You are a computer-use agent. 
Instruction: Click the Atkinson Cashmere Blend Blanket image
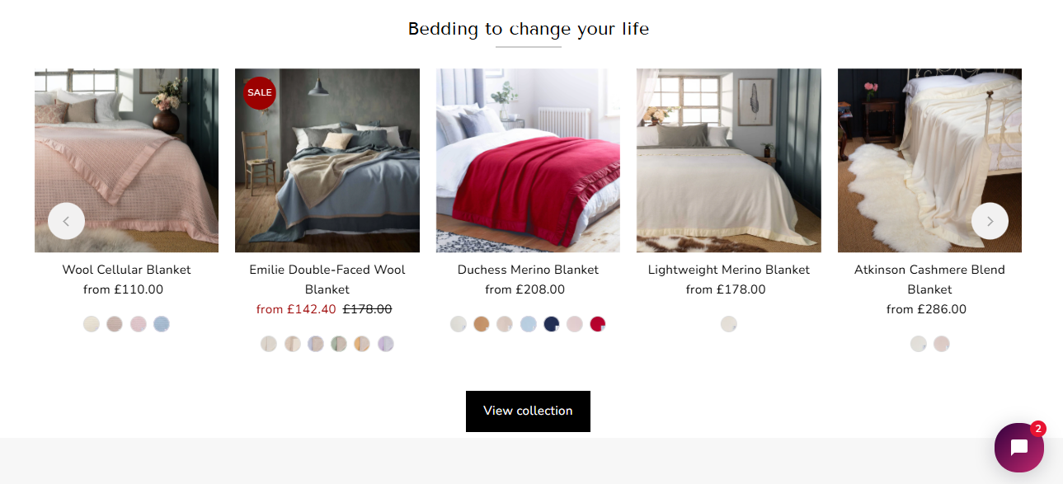coord(929,160)
